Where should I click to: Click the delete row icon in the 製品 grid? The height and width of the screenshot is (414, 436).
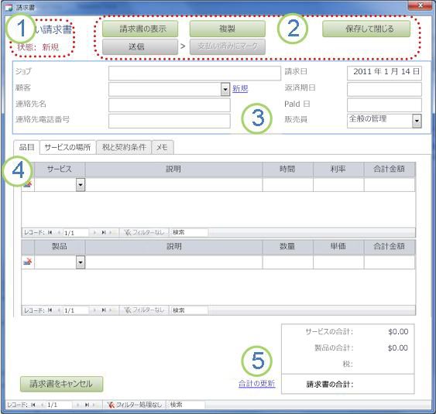click(28, 262)
